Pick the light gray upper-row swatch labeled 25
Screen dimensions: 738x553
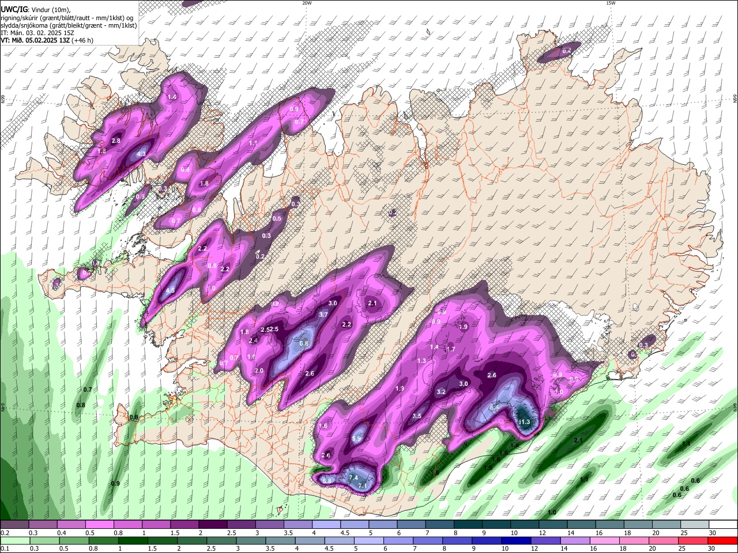pyautogui.click(x=694, y=525)
